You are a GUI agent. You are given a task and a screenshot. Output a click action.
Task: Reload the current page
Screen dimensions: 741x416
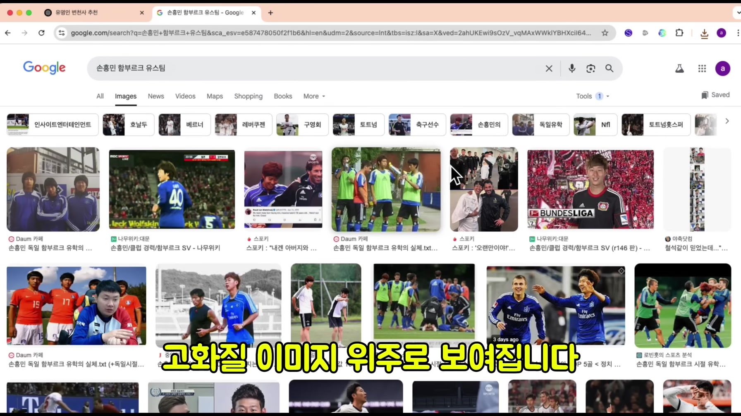(x=41, y=33)
